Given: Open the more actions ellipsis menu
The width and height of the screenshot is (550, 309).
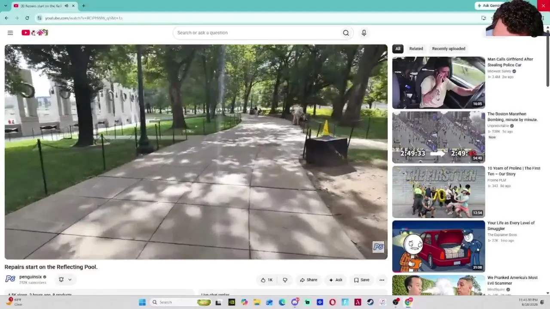Looking at the screenshot, I should [382, 280].
